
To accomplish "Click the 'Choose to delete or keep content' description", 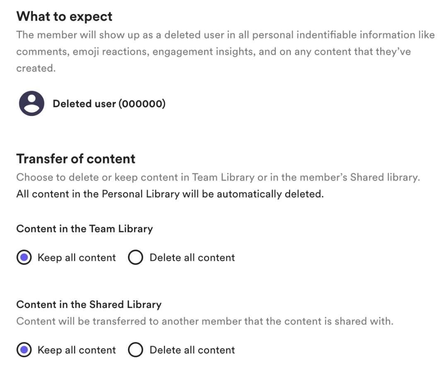I will pos(218,178).
